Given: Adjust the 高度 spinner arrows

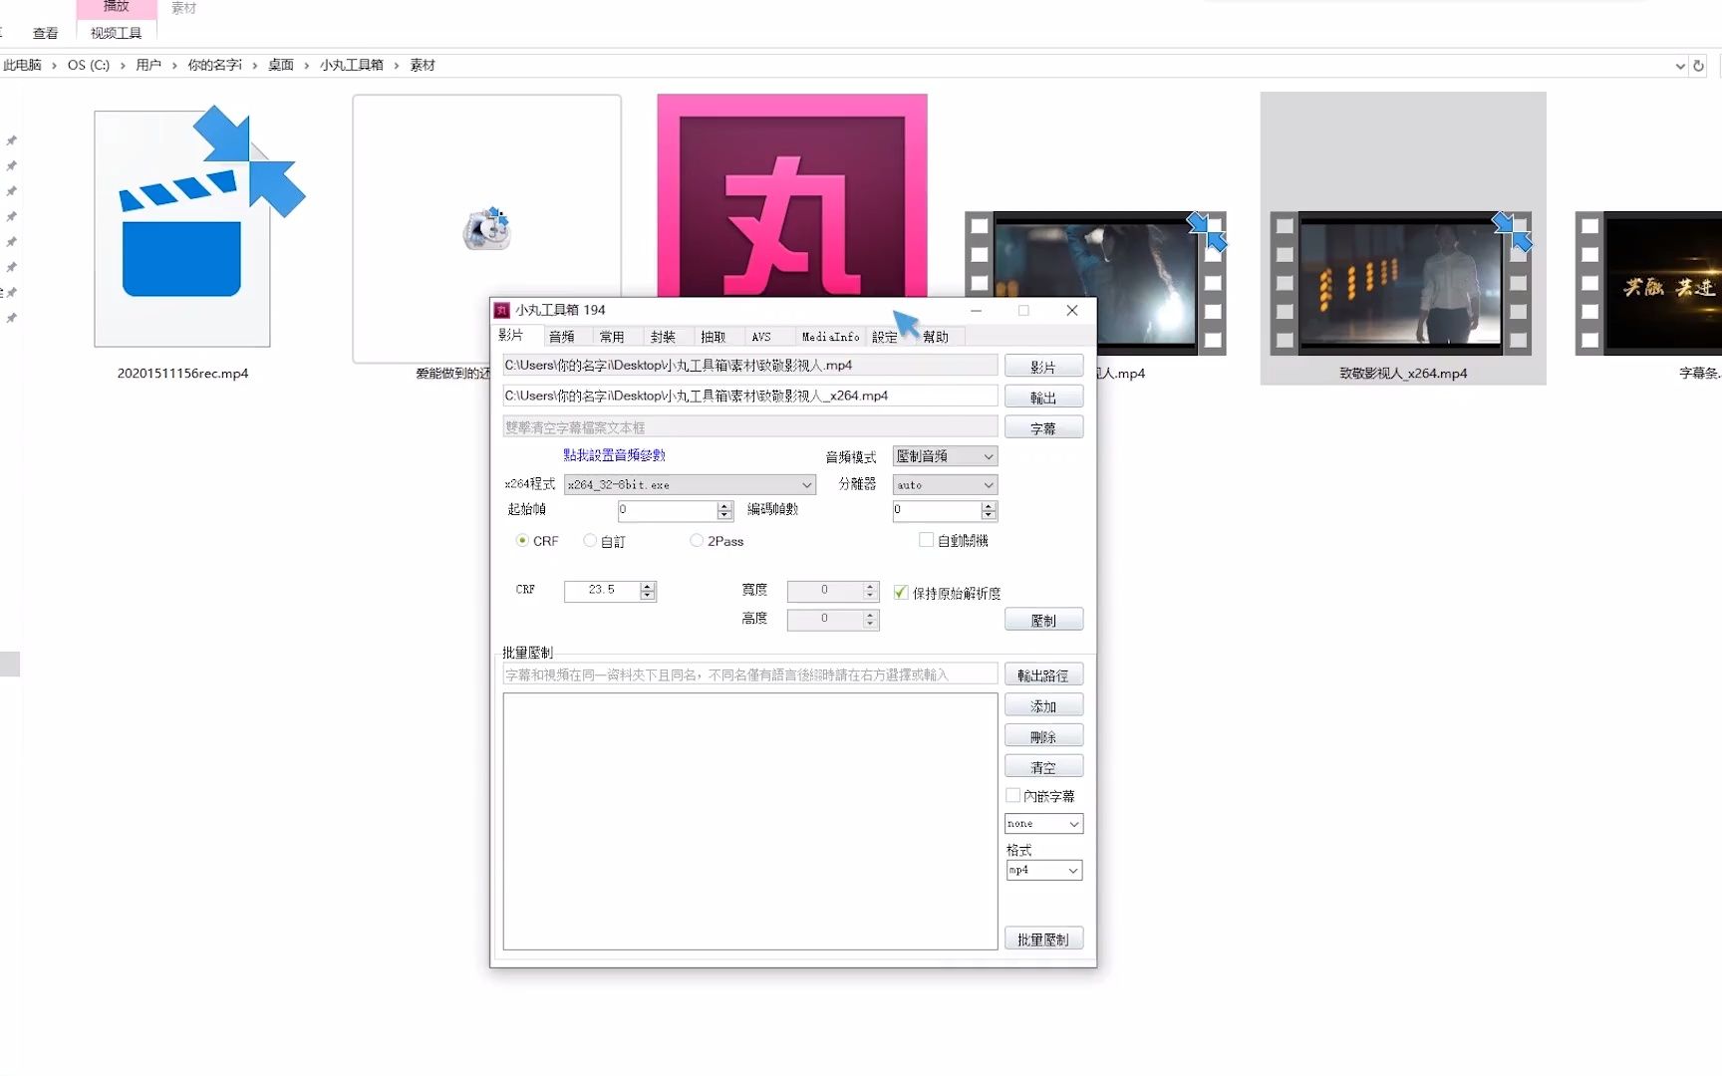Looking at the screenshot, I should pos(870,620).
